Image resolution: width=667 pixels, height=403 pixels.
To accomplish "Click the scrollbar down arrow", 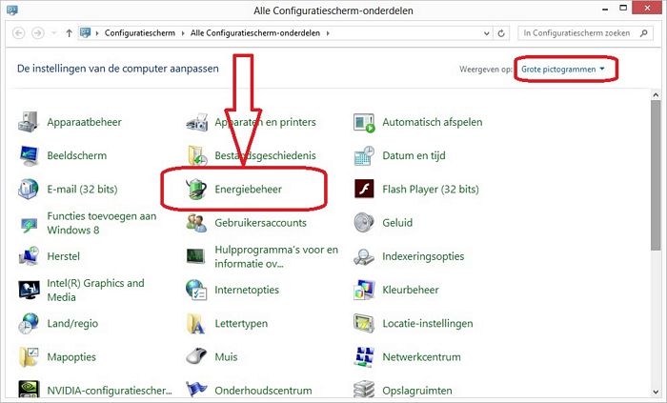I will pyautogui.click(x=656, y=392).
